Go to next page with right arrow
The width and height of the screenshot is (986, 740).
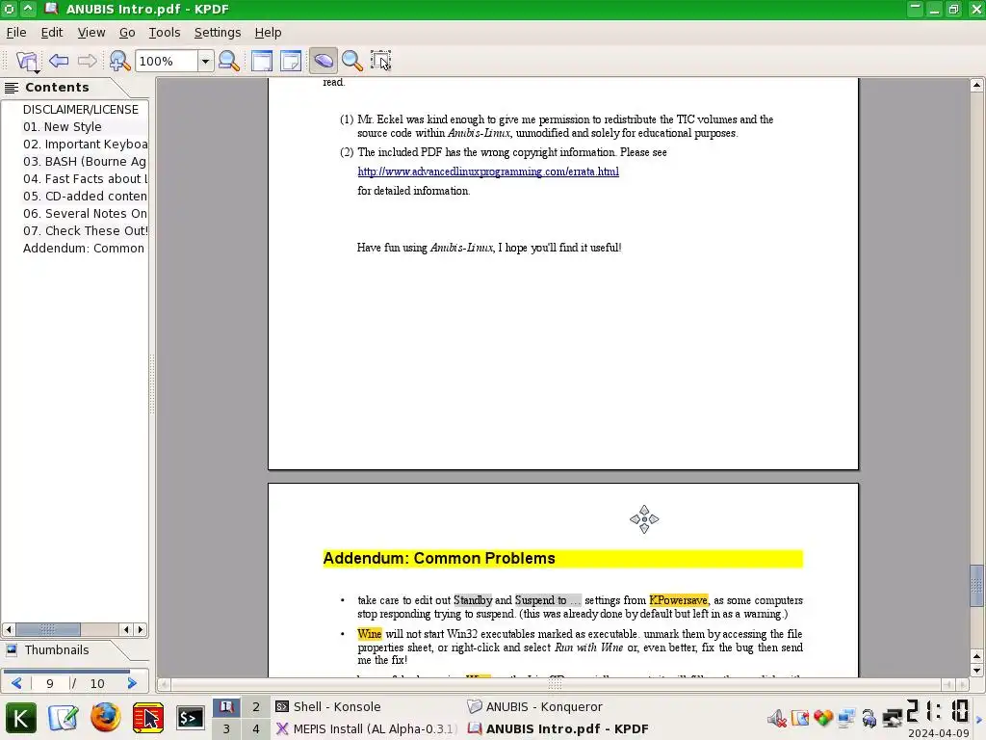click(132, 683)
